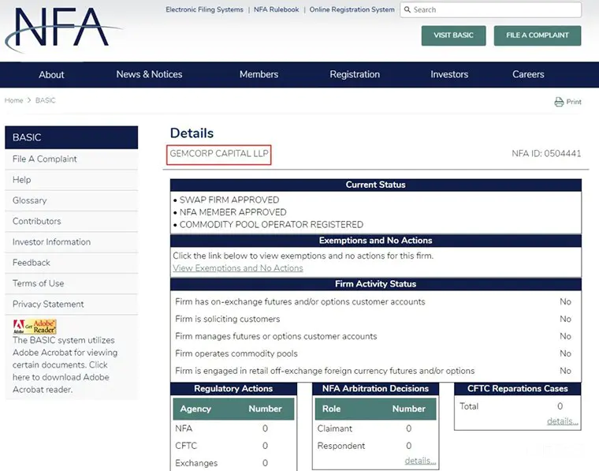Click the Total row in Reparations Cases
599x471 pixels.
518,406
